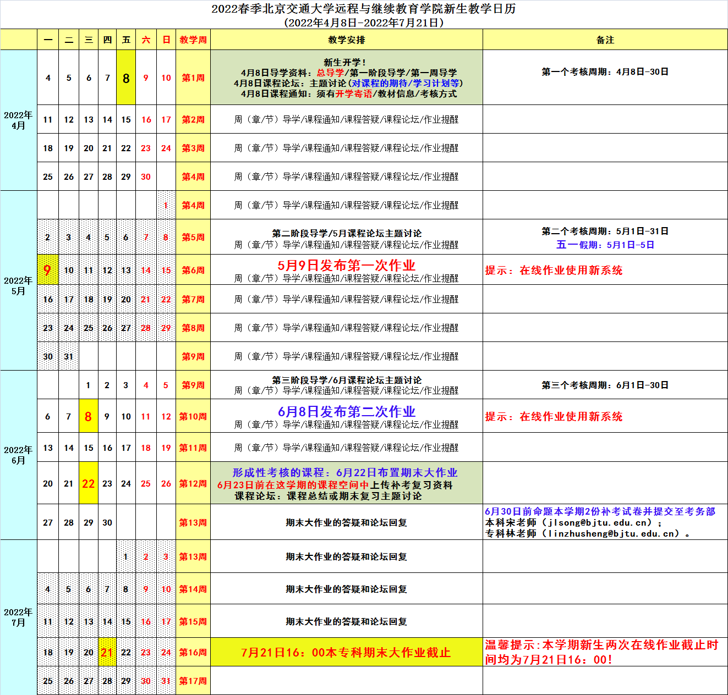Image resolution: width=728 pixels, height=695 pixels.
Task: Click '第三个考核周期：6月1日-30日' note
Action: coord(605,385)
